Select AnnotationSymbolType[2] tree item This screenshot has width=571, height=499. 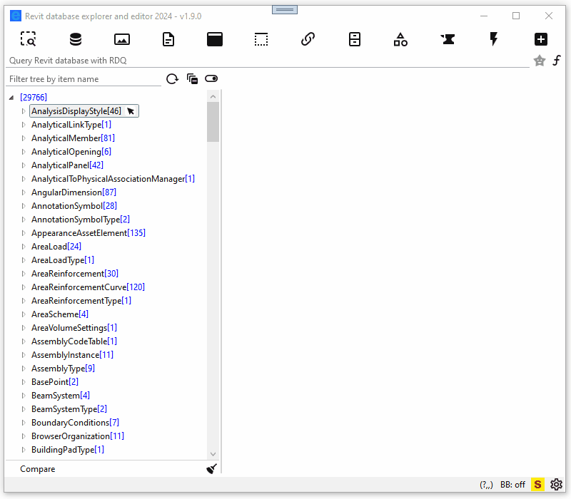81,220
